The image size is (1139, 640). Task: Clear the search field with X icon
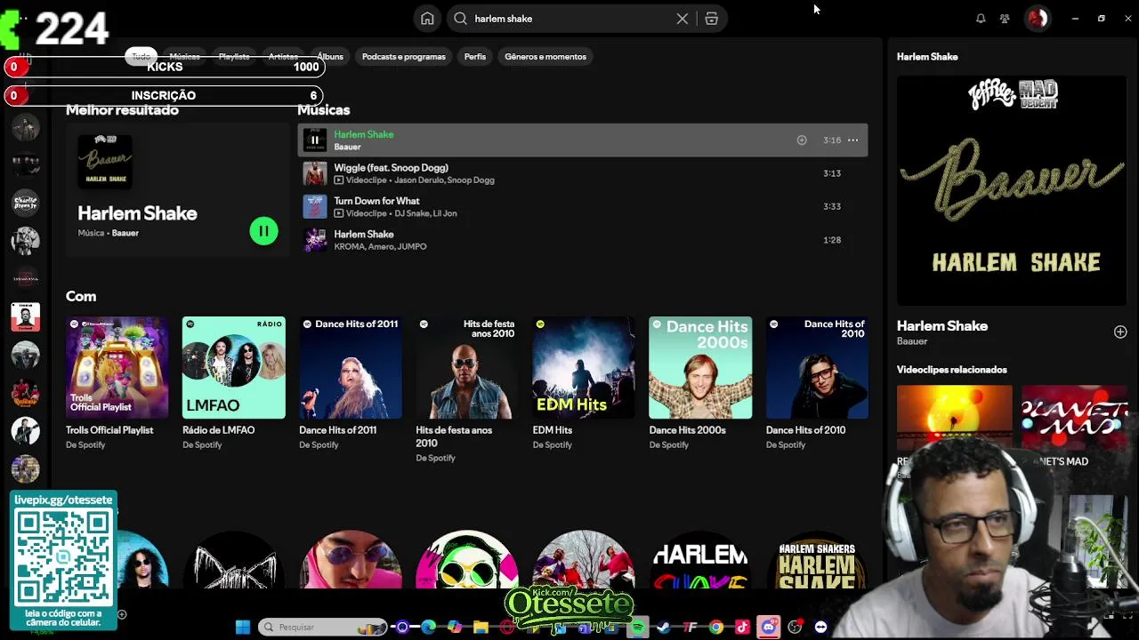[683, 19]
